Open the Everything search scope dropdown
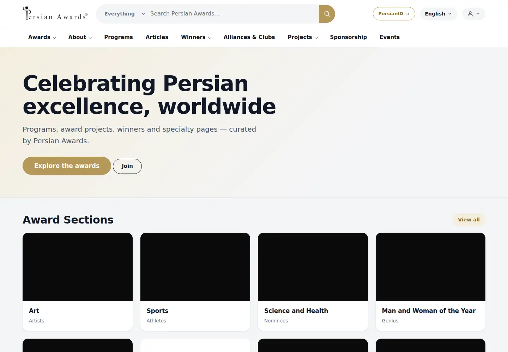The width and height of the screenshot is (508, 352). 125,14
